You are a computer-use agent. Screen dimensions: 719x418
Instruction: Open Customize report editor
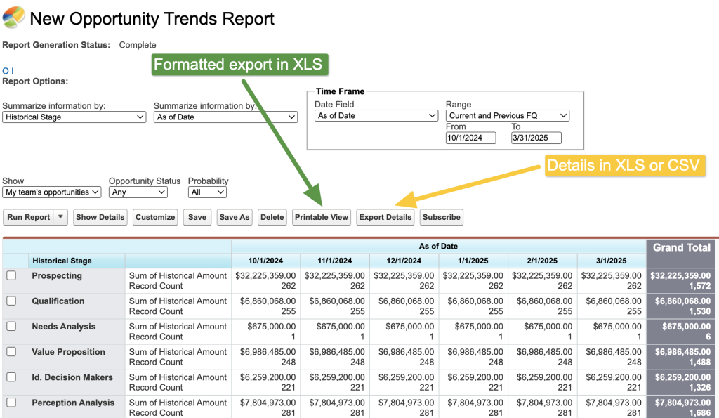pos(155,217)
